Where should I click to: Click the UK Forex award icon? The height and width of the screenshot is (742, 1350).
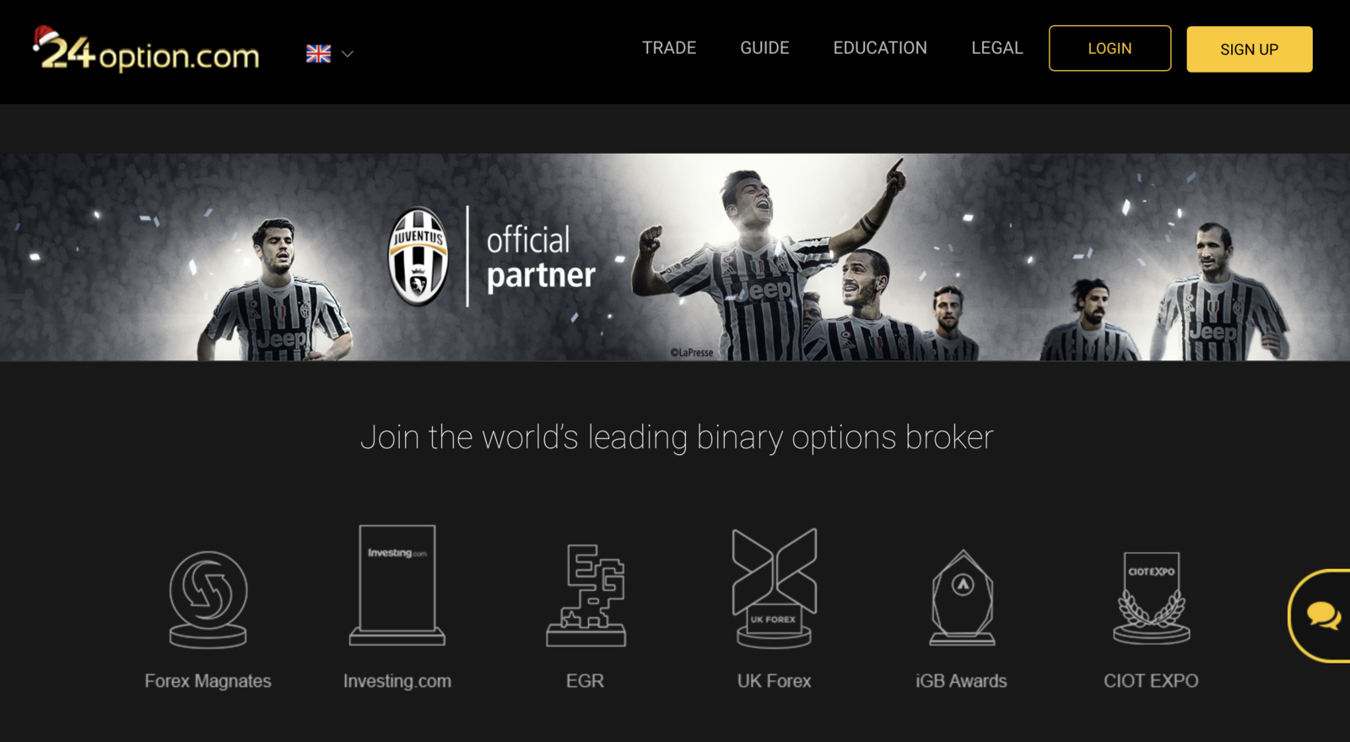click(774, 588)
